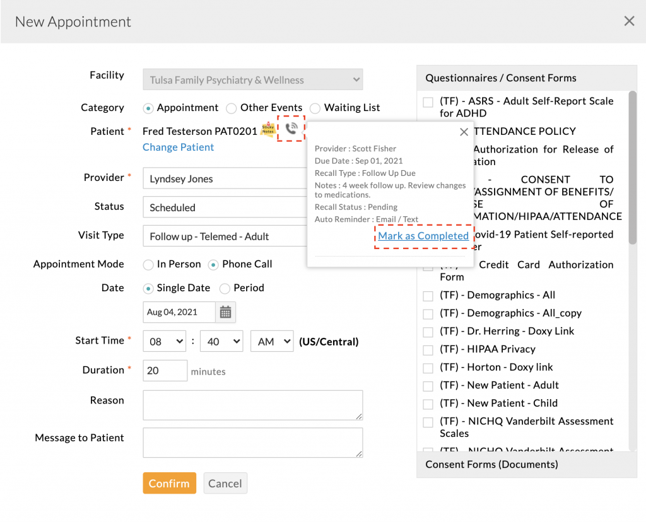Viewport: 646px width, 522px height.
Task: Select the Period date option
Action: pyautogui.click(x=225, y=289)
